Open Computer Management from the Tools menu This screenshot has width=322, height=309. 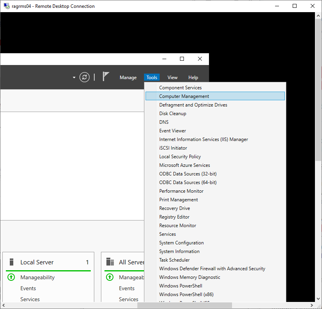(x=215, y=96)
